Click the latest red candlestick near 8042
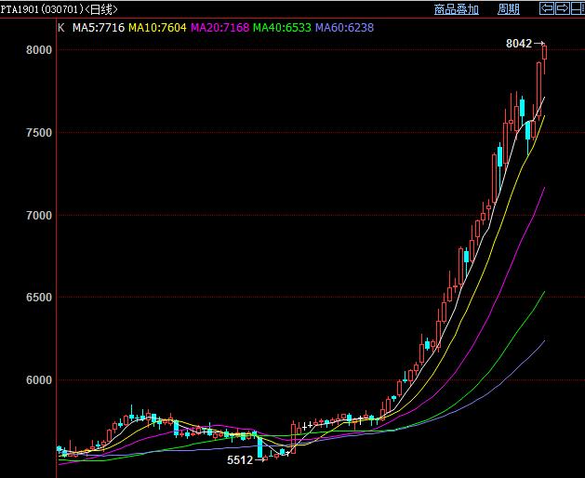This screenshot has width=585, height=478. pos(544,51)
